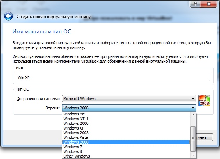Click the Windows 2008 OS type icon
This screenshot has width=220, height=159.
pyautogui.click(x=204, y=101)
